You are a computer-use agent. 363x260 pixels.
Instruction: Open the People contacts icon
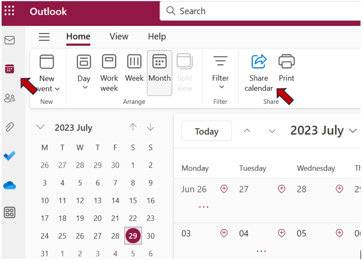[10, 98]
